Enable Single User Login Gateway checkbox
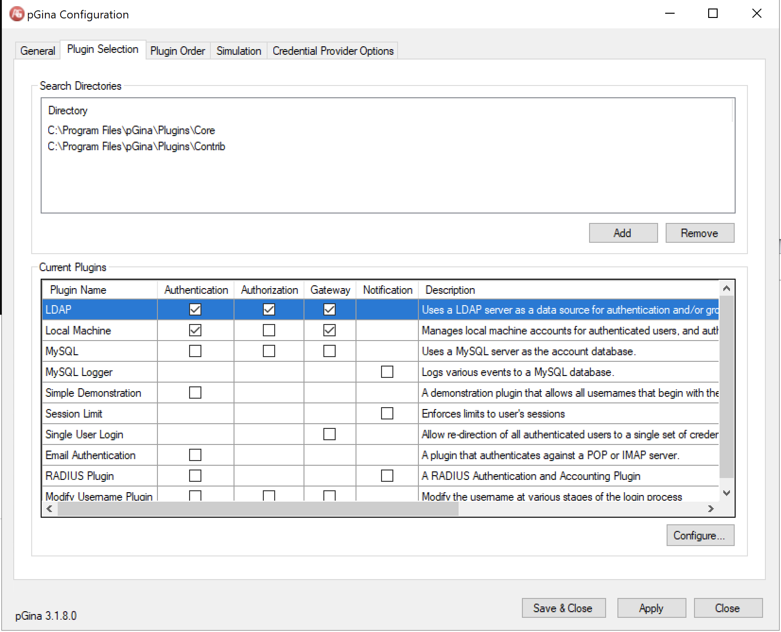Image resolution: width=781 pixels, height=632 pixels. (330, 434)
